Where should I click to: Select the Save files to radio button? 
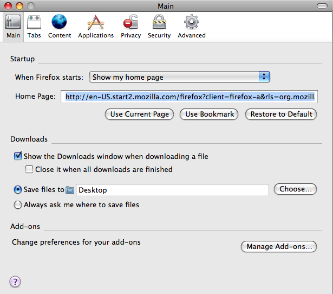point(18,189)
